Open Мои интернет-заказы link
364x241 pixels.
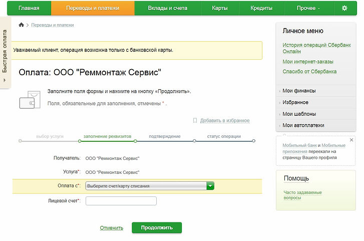(308, 62)
